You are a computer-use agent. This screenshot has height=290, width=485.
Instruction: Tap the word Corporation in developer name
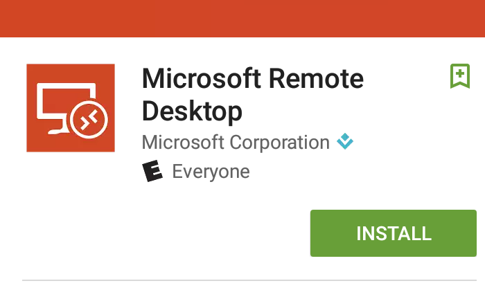pos(280,143)
